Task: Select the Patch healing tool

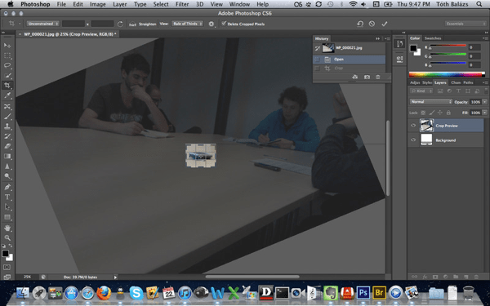Action: [7, 106]
